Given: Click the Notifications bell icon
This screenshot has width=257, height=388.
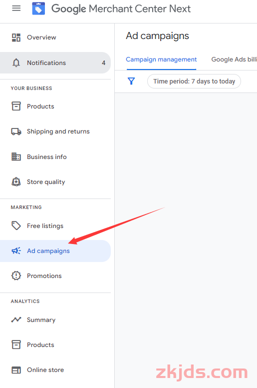Looking at the screenshot, I should [16, 63].
